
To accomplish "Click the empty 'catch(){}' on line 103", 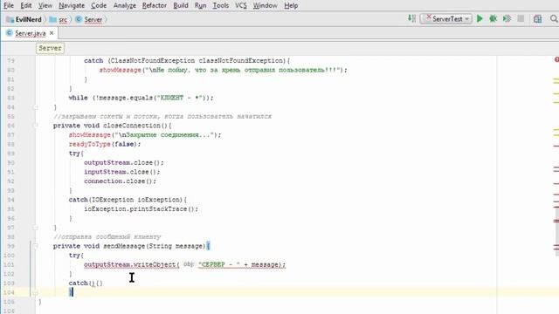I will (86, 283).
